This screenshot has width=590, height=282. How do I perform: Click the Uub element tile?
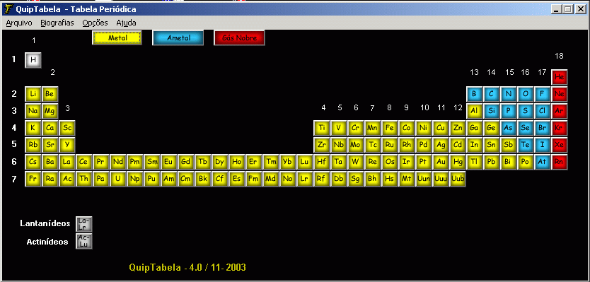click(x=458, y=179)
